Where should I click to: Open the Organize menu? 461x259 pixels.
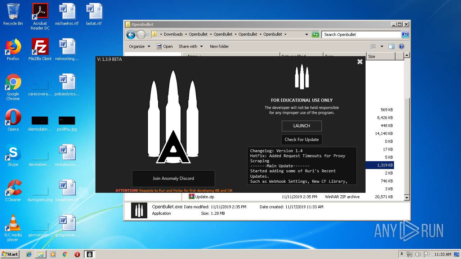[139, 46]
